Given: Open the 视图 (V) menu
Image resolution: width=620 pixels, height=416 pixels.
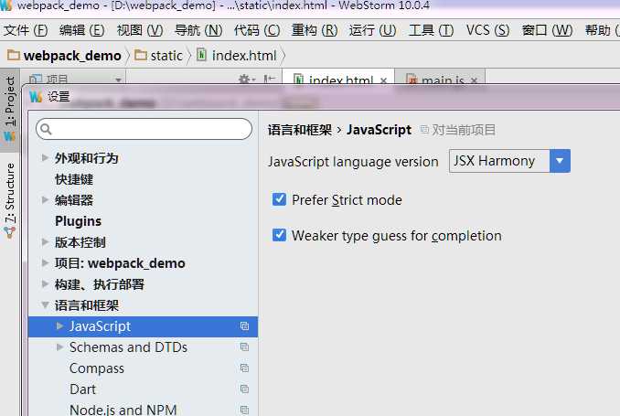Looking at the screenshot, I should click(x=140, y=30).
